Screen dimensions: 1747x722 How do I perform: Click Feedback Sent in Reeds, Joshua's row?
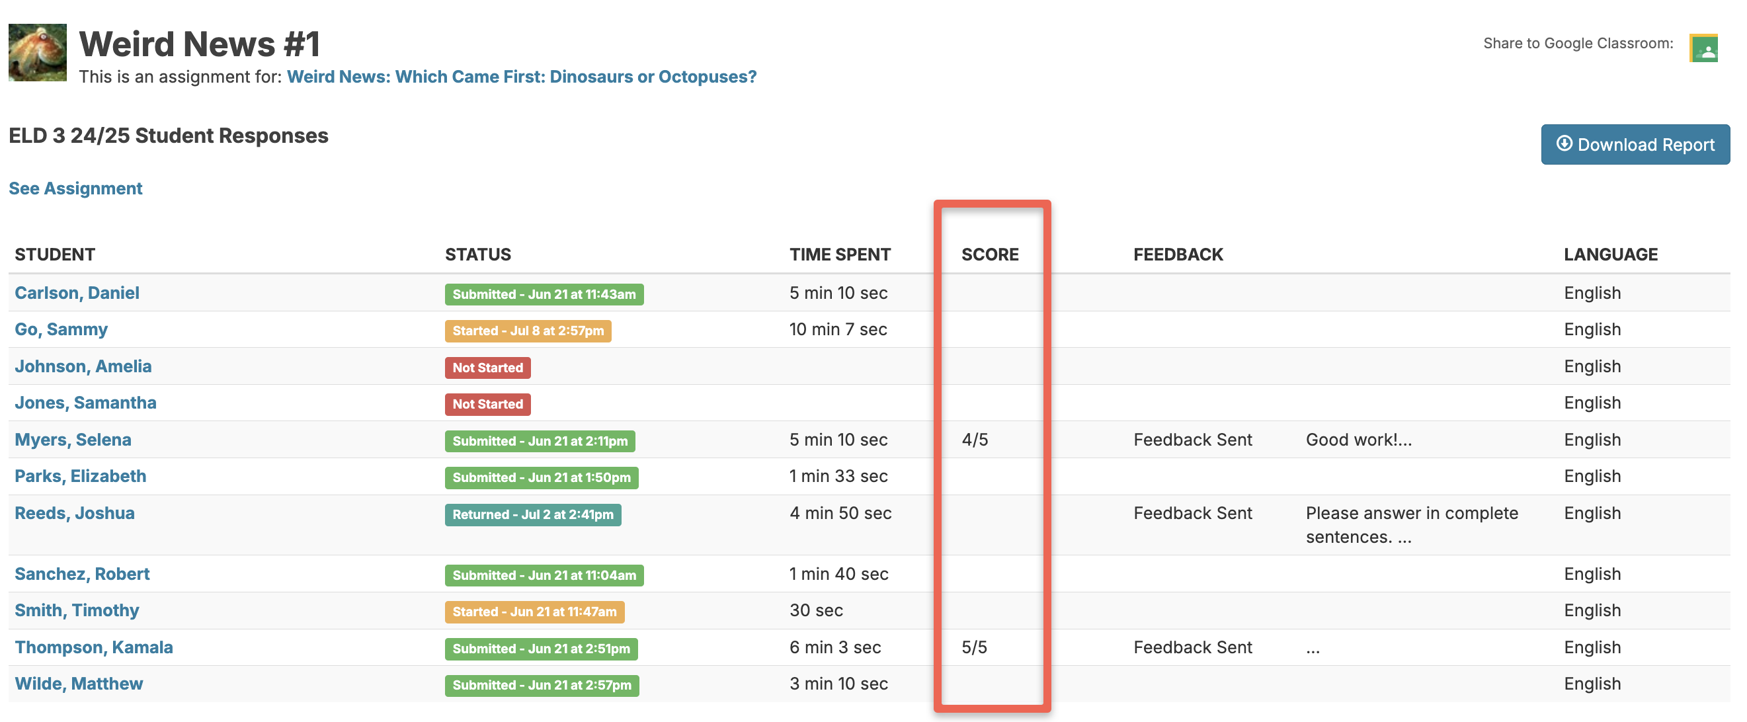(x=1192, y=513)
